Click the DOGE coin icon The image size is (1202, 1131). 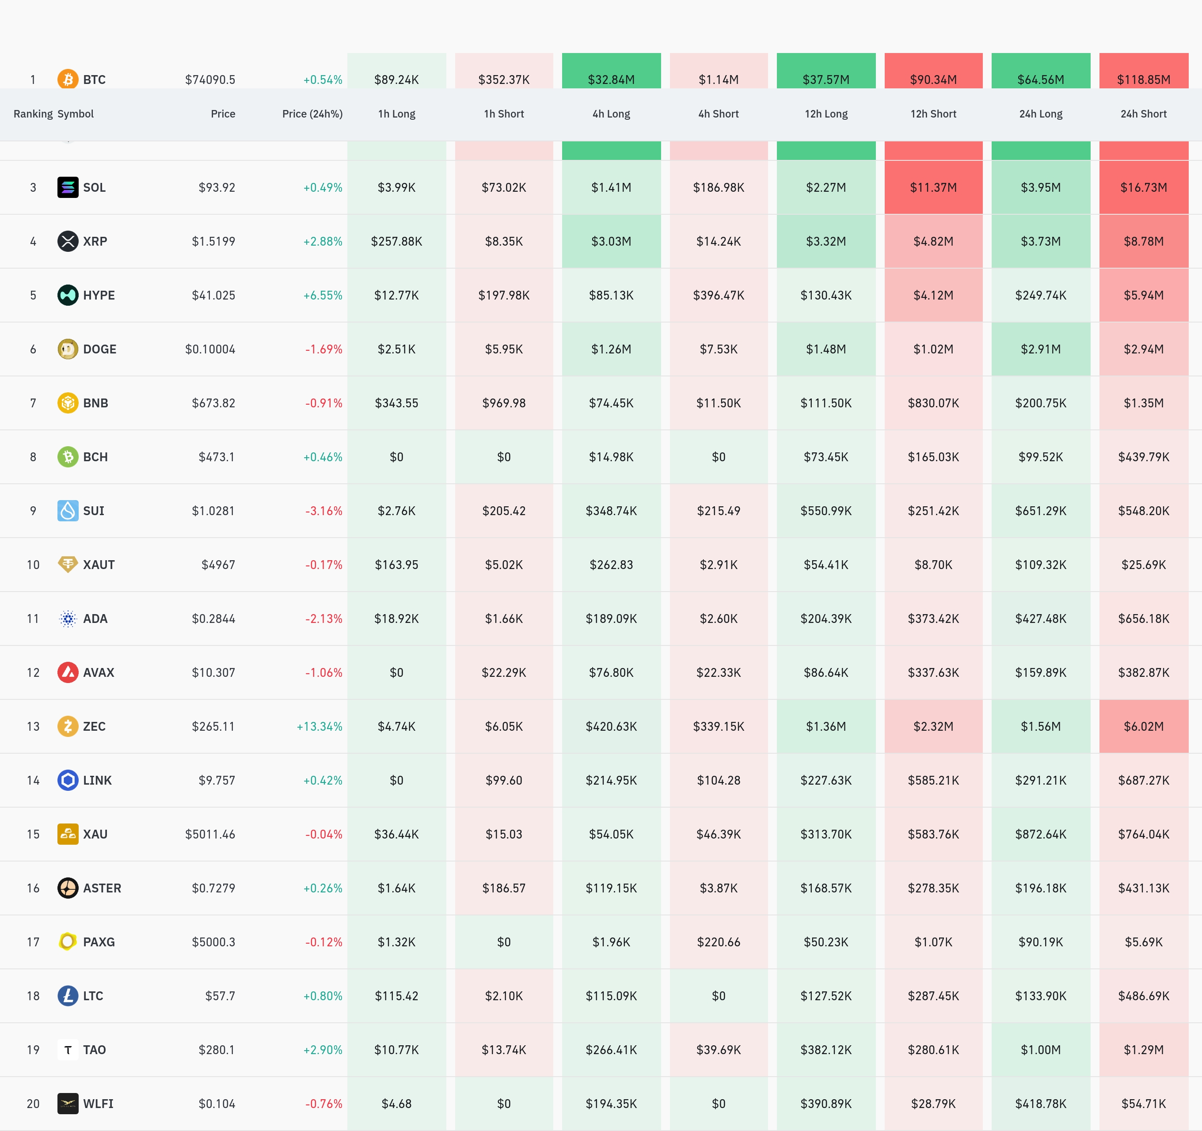[x=68, y=349]
